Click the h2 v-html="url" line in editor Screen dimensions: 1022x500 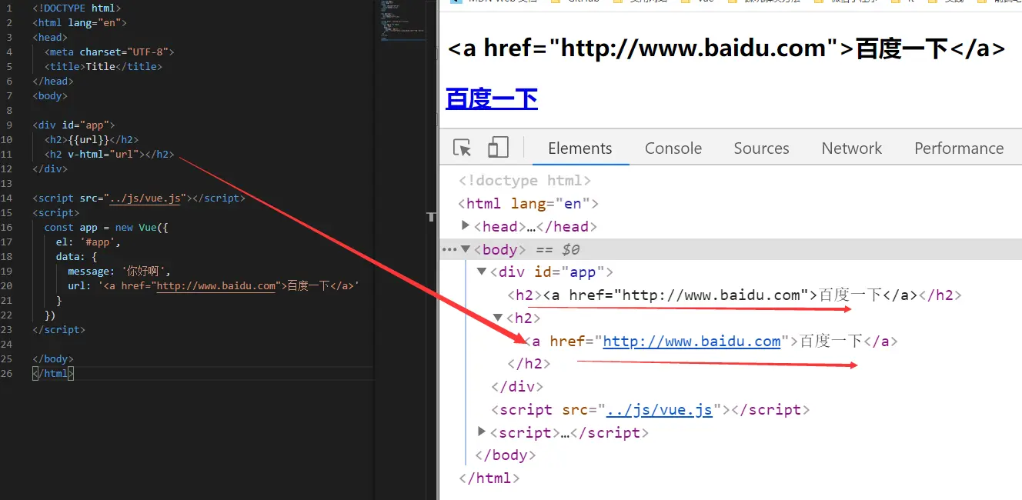pos(109,154)
